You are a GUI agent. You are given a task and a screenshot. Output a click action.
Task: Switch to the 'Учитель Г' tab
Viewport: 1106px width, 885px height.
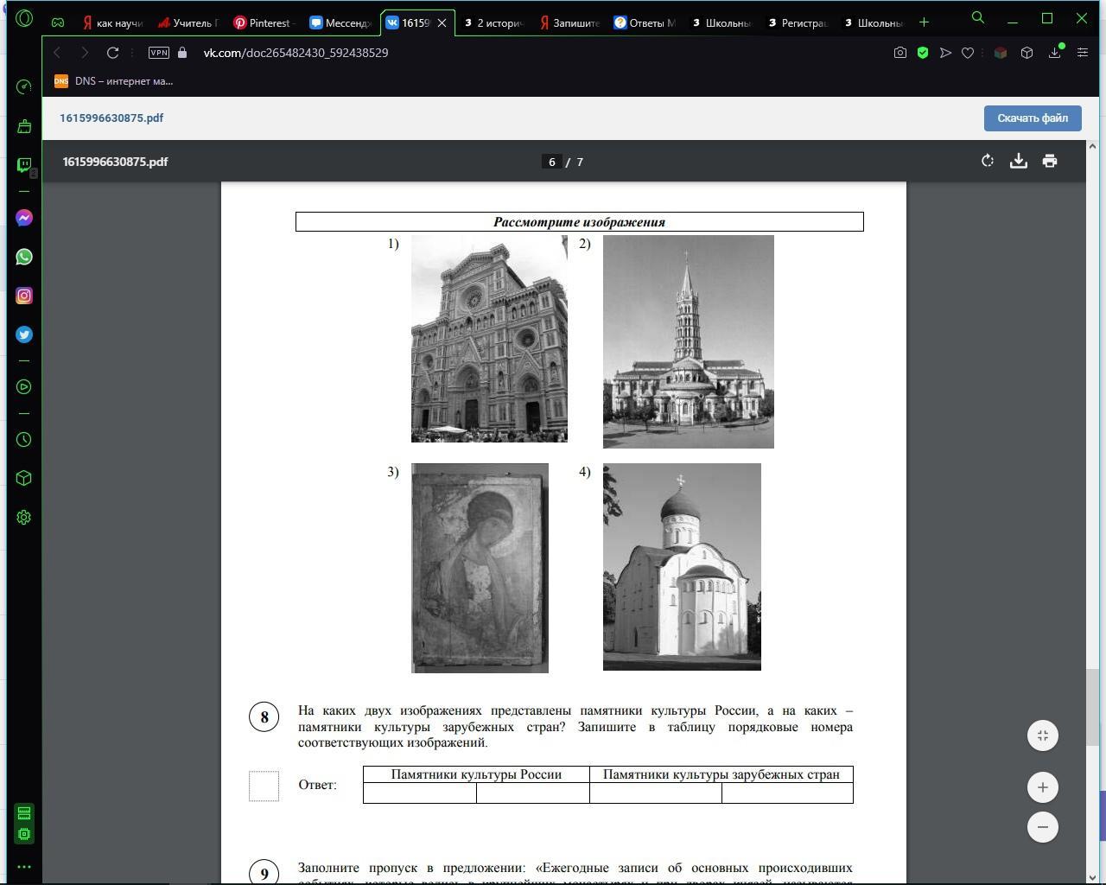tap(188, 22)
